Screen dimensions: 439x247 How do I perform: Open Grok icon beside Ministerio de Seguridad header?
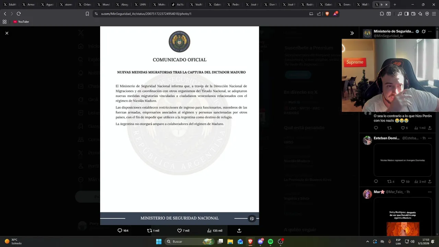click(x=424, y=31)
